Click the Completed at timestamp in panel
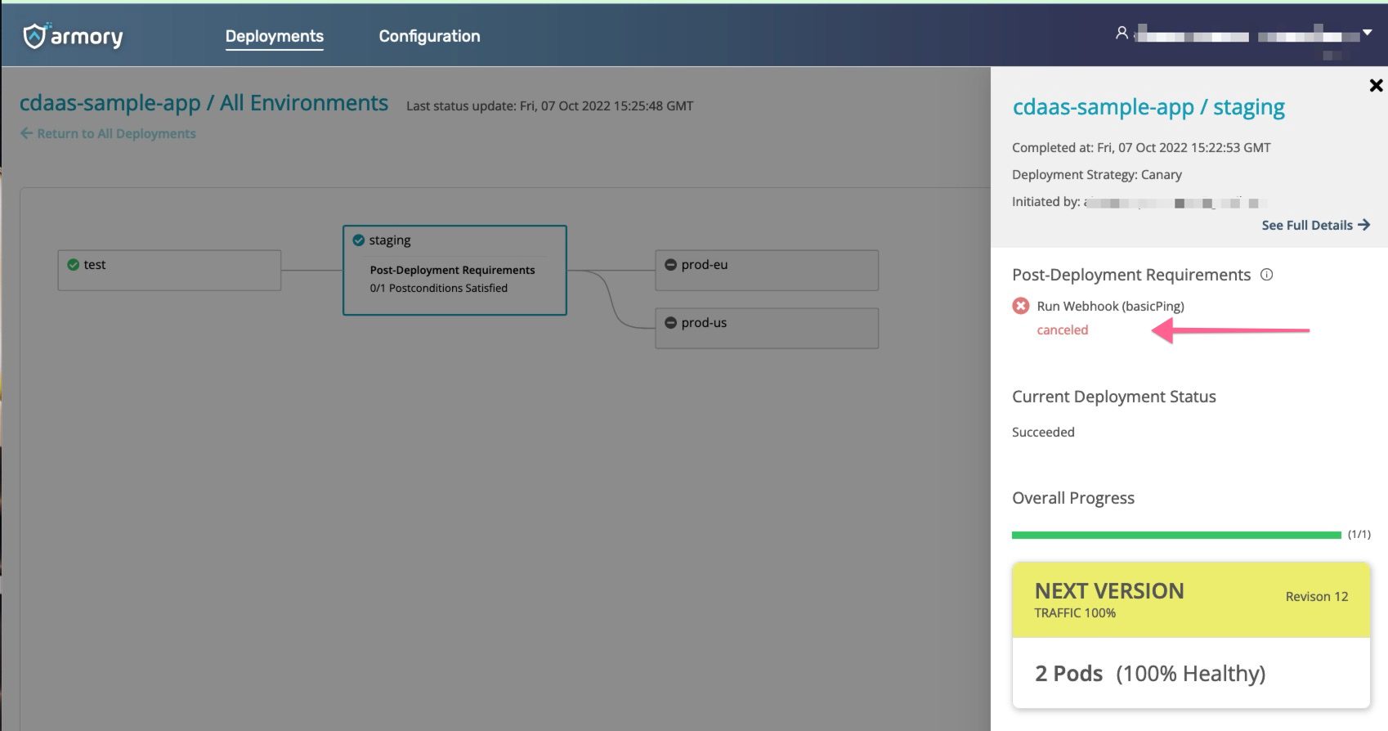 (1141, 147)
